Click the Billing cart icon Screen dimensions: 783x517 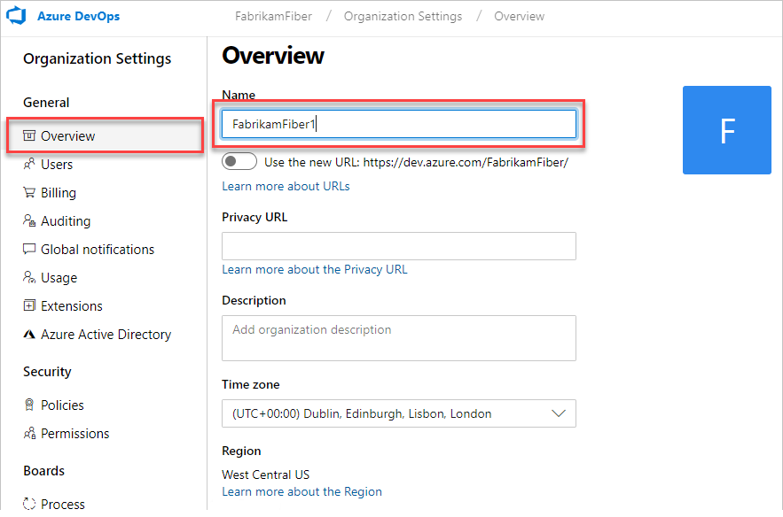[x=29, y=192]
